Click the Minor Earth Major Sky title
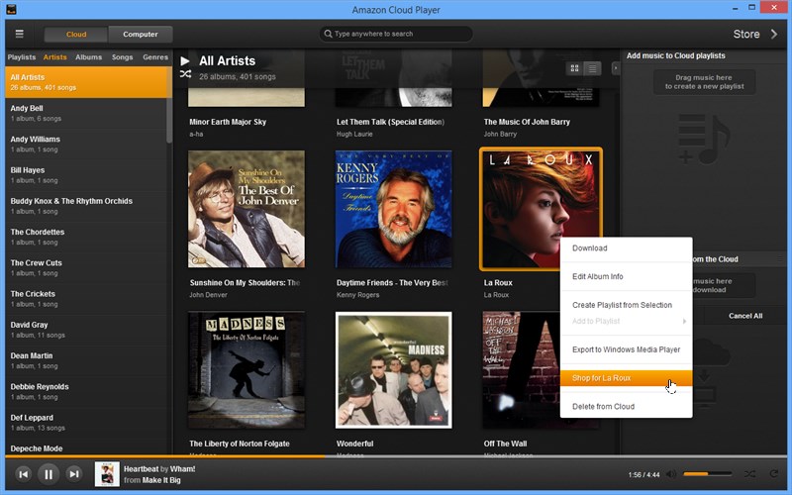This screenshot has height=495, width=792. tap(228, 122)
